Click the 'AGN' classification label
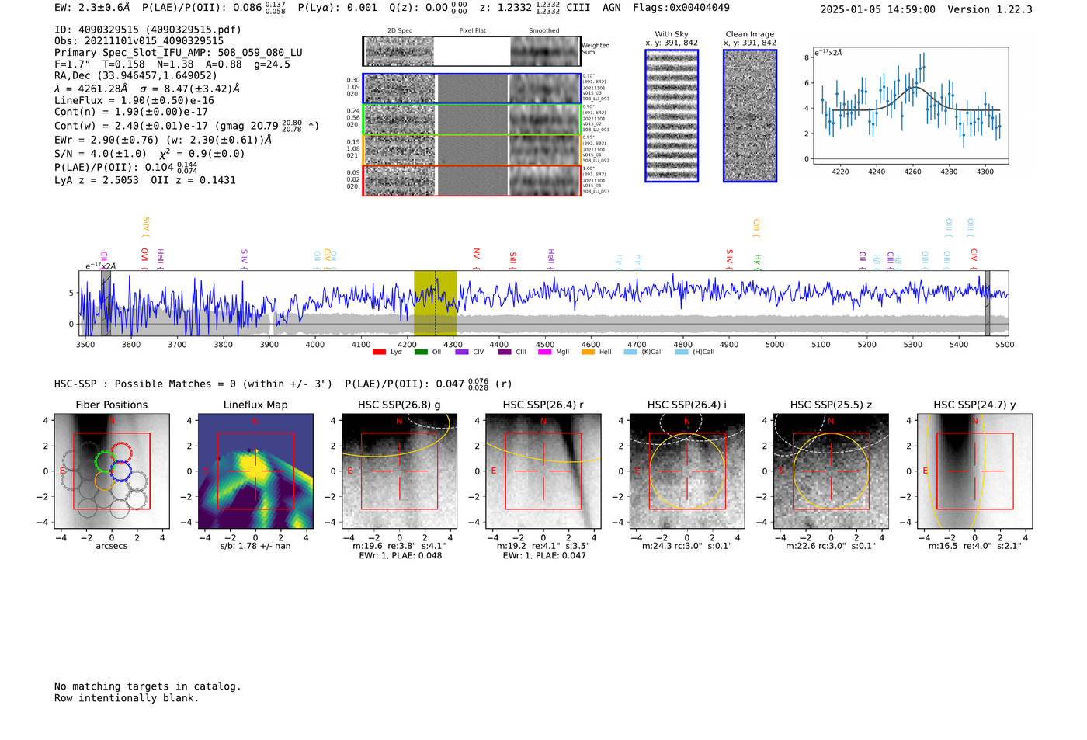 click(x=612, y=8)
